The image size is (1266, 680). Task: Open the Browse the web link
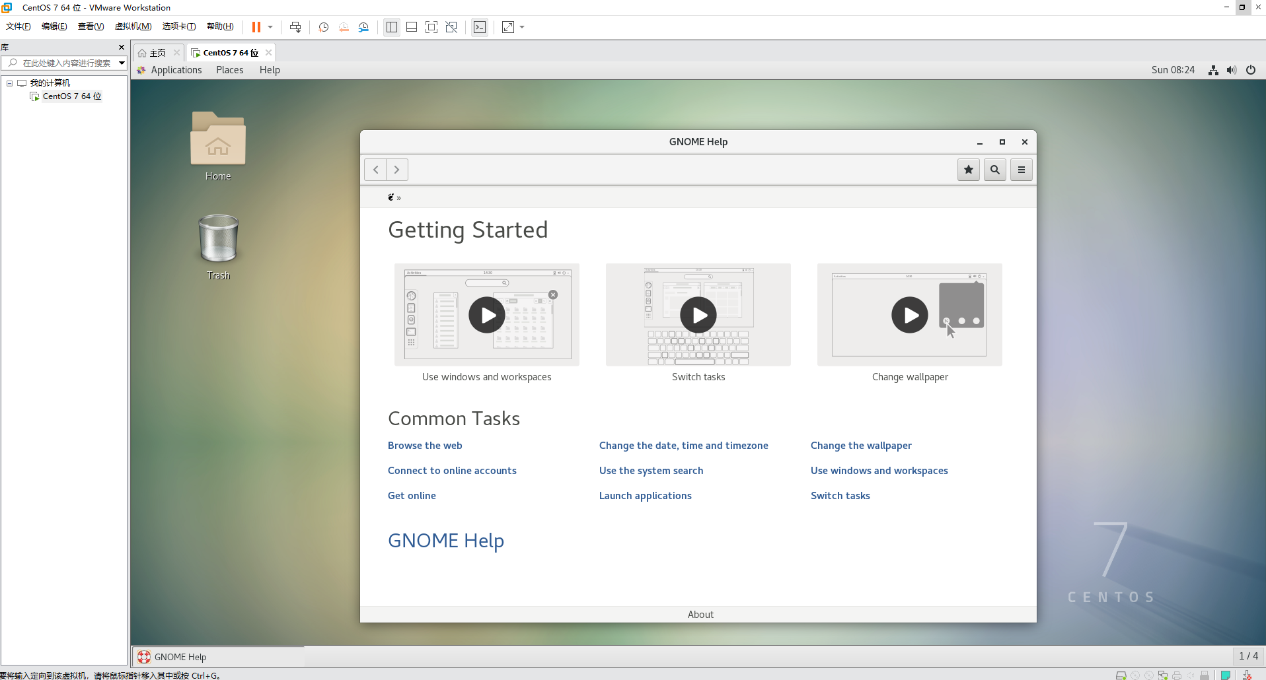[425, 446]
